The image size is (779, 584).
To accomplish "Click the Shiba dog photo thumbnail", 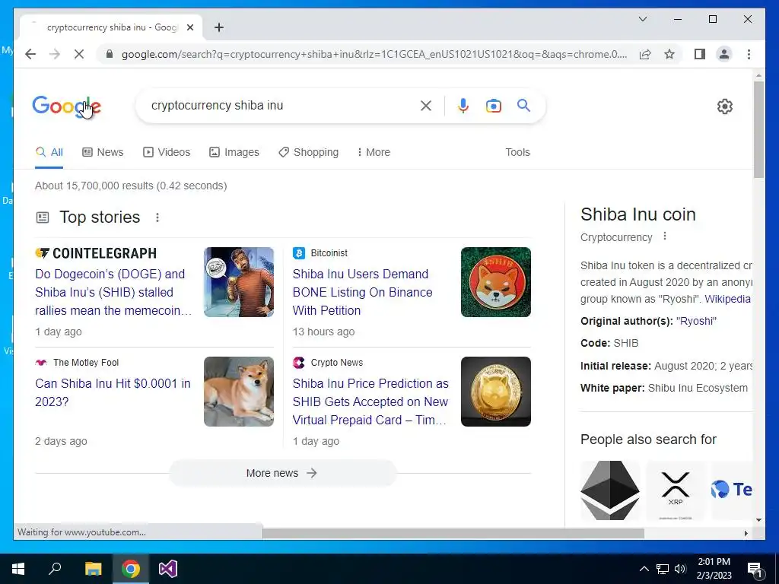I will coord(238,392).
